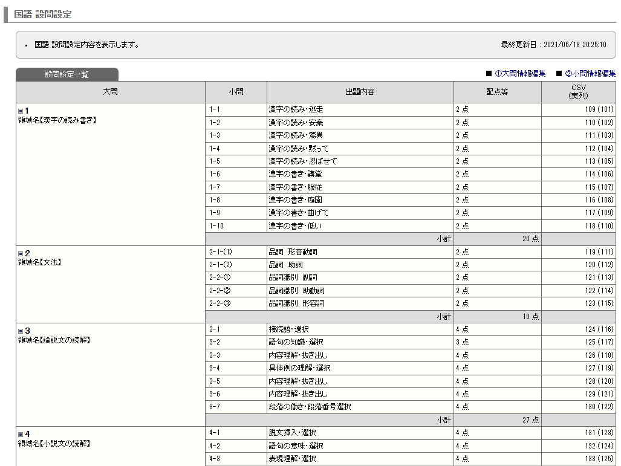Collapse section 1 漢字の読み書き expander icon
The height and width of the screenshot is (466, 621).
(21, 111)
